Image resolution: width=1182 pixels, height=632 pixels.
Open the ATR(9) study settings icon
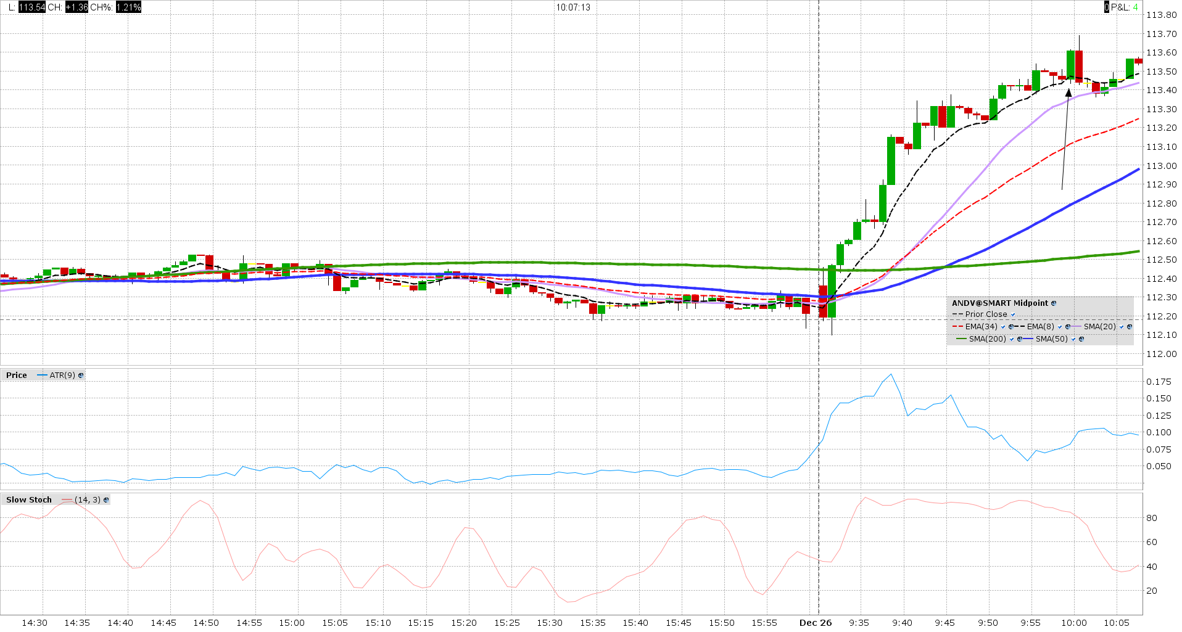click(81, 376)
